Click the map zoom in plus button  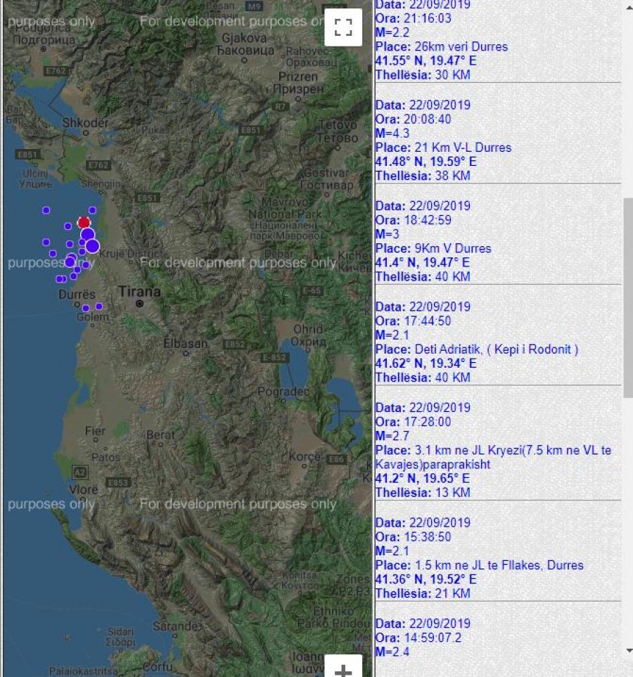(343, 669)
